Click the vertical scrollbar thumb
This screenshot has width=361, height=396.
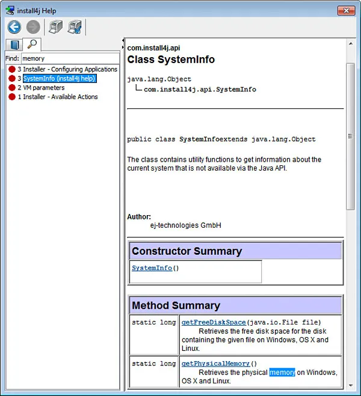(350, 136)
